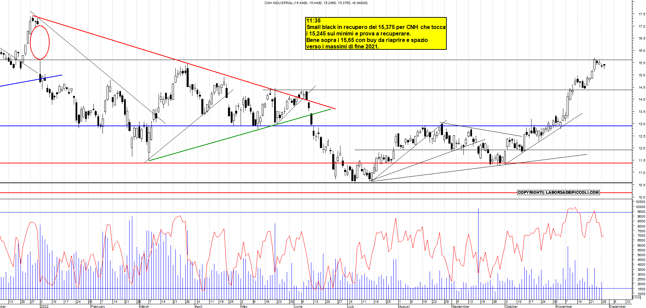This screenshot has height=308, width=646.
Task: Click the June month label
Action: click(x=298, y=306)
